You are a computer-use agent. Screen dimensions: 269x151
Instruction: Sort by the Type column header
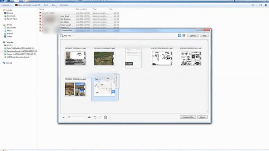click(95, 9)
